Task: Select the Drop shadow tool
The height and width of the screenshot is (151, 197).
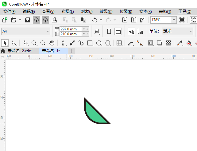Action: pyautogui.click(x=160, y=43)
